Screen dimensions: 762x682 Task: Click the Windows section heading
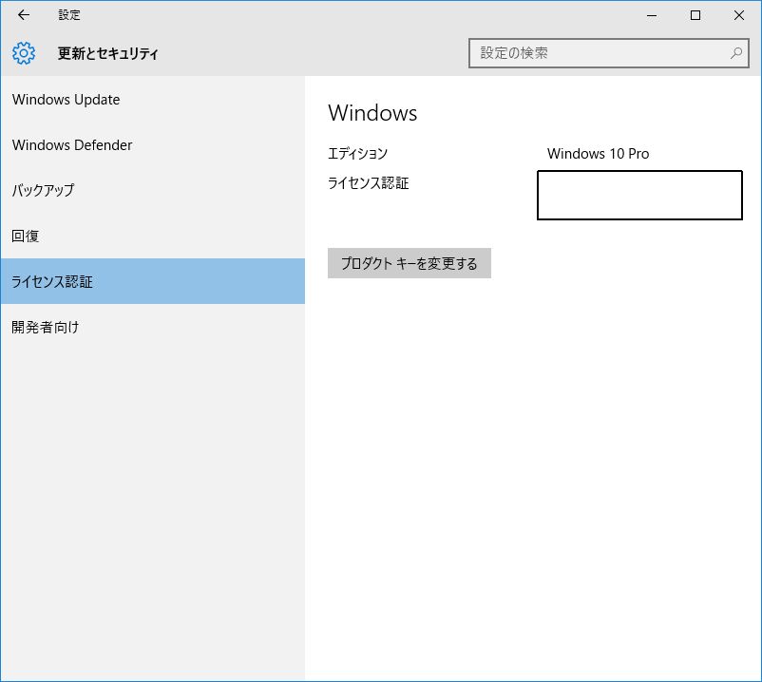372,113
